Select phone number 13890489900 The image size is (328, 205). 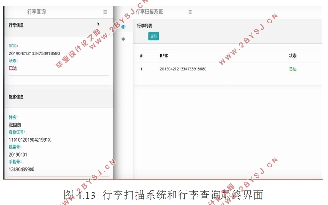point(22,170)
